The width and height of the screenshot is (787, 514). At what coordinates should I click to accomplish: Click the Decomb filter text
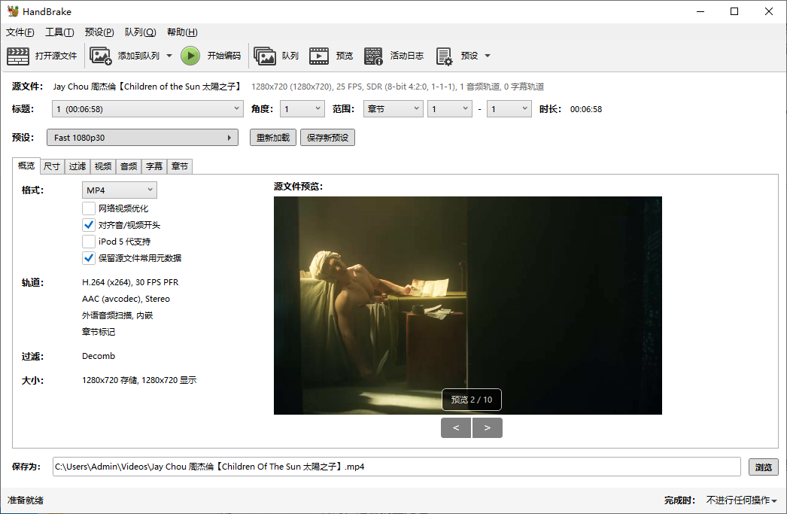pos(99,356)
